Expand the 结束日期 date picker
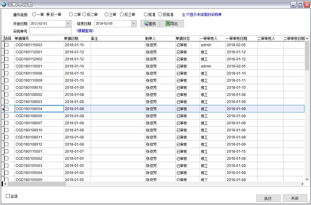 133,24
